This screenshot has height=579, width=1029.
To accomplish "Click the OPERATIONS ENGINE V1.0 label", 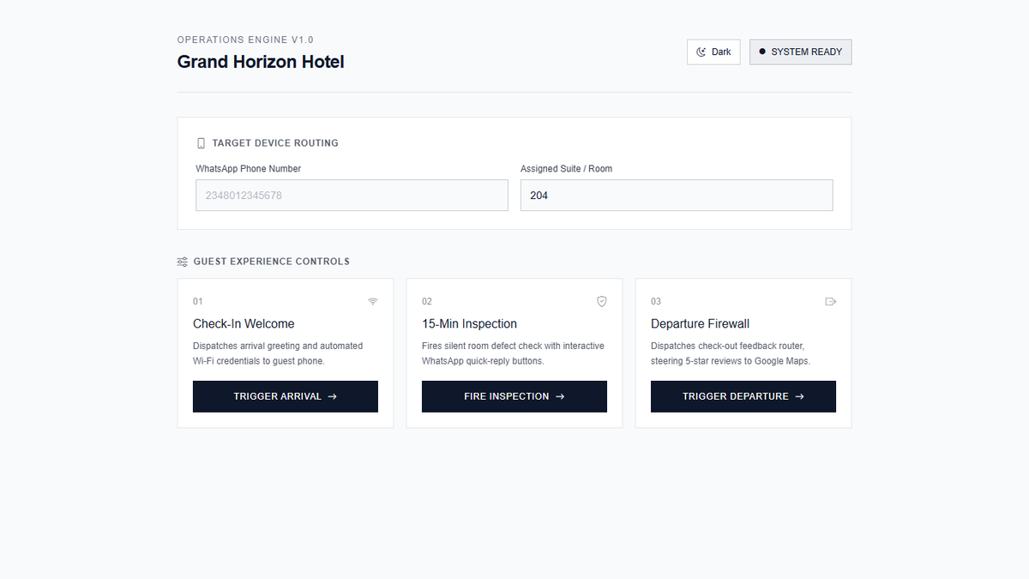I will tap(245, 39).
